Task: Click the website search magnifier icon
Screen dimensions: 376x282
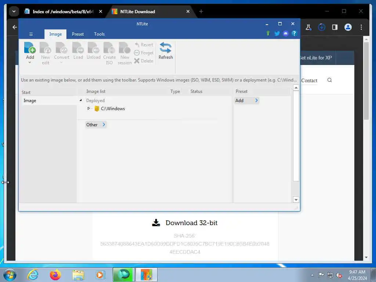Action: coord(329,80)
